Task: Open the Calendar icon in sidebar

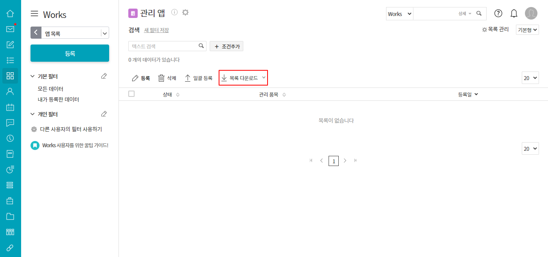Action: [x=10, y=107]
